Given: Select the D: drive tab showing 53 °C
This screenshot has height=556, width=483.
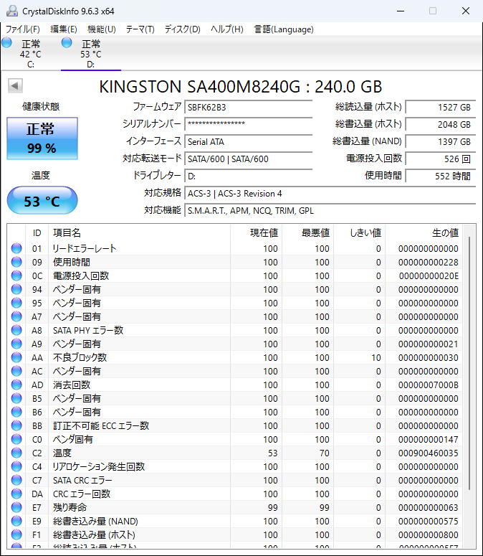Looking at the screenshot, I should [91, 54].
